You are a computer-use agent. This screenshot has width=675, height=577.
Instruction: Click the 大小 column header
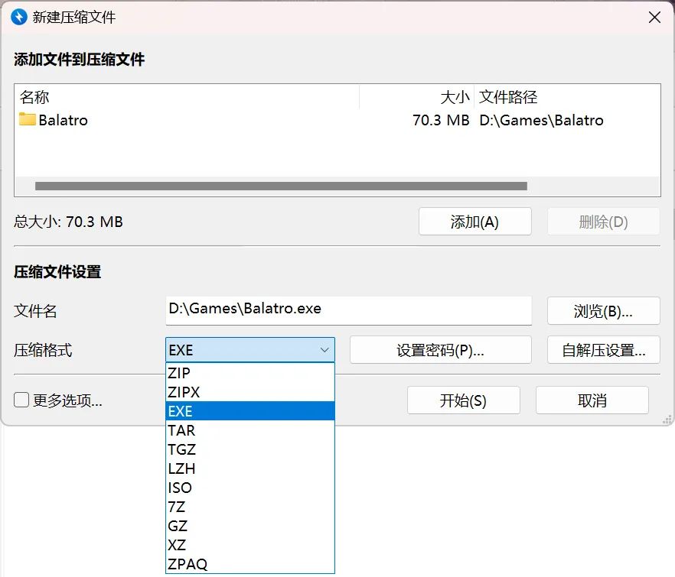[416, 97]
